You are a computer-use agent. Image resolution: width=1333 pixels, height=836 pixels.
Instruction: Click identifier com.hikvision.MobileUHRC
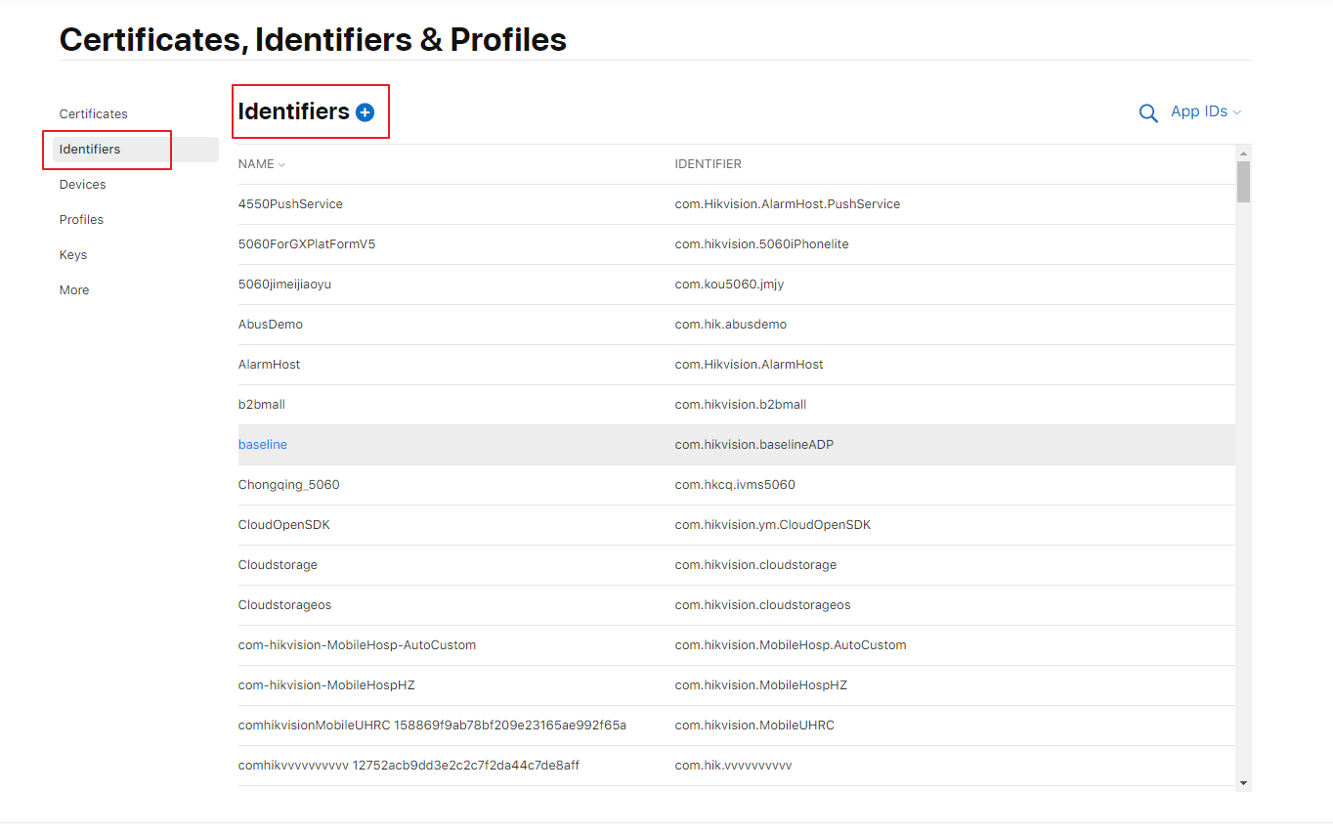pos(755,726)
